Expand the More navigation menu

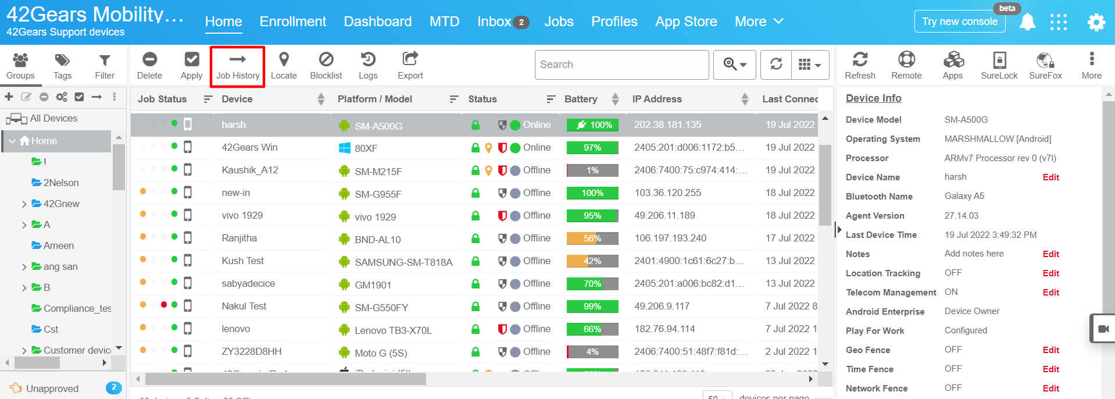coord(759,22)
